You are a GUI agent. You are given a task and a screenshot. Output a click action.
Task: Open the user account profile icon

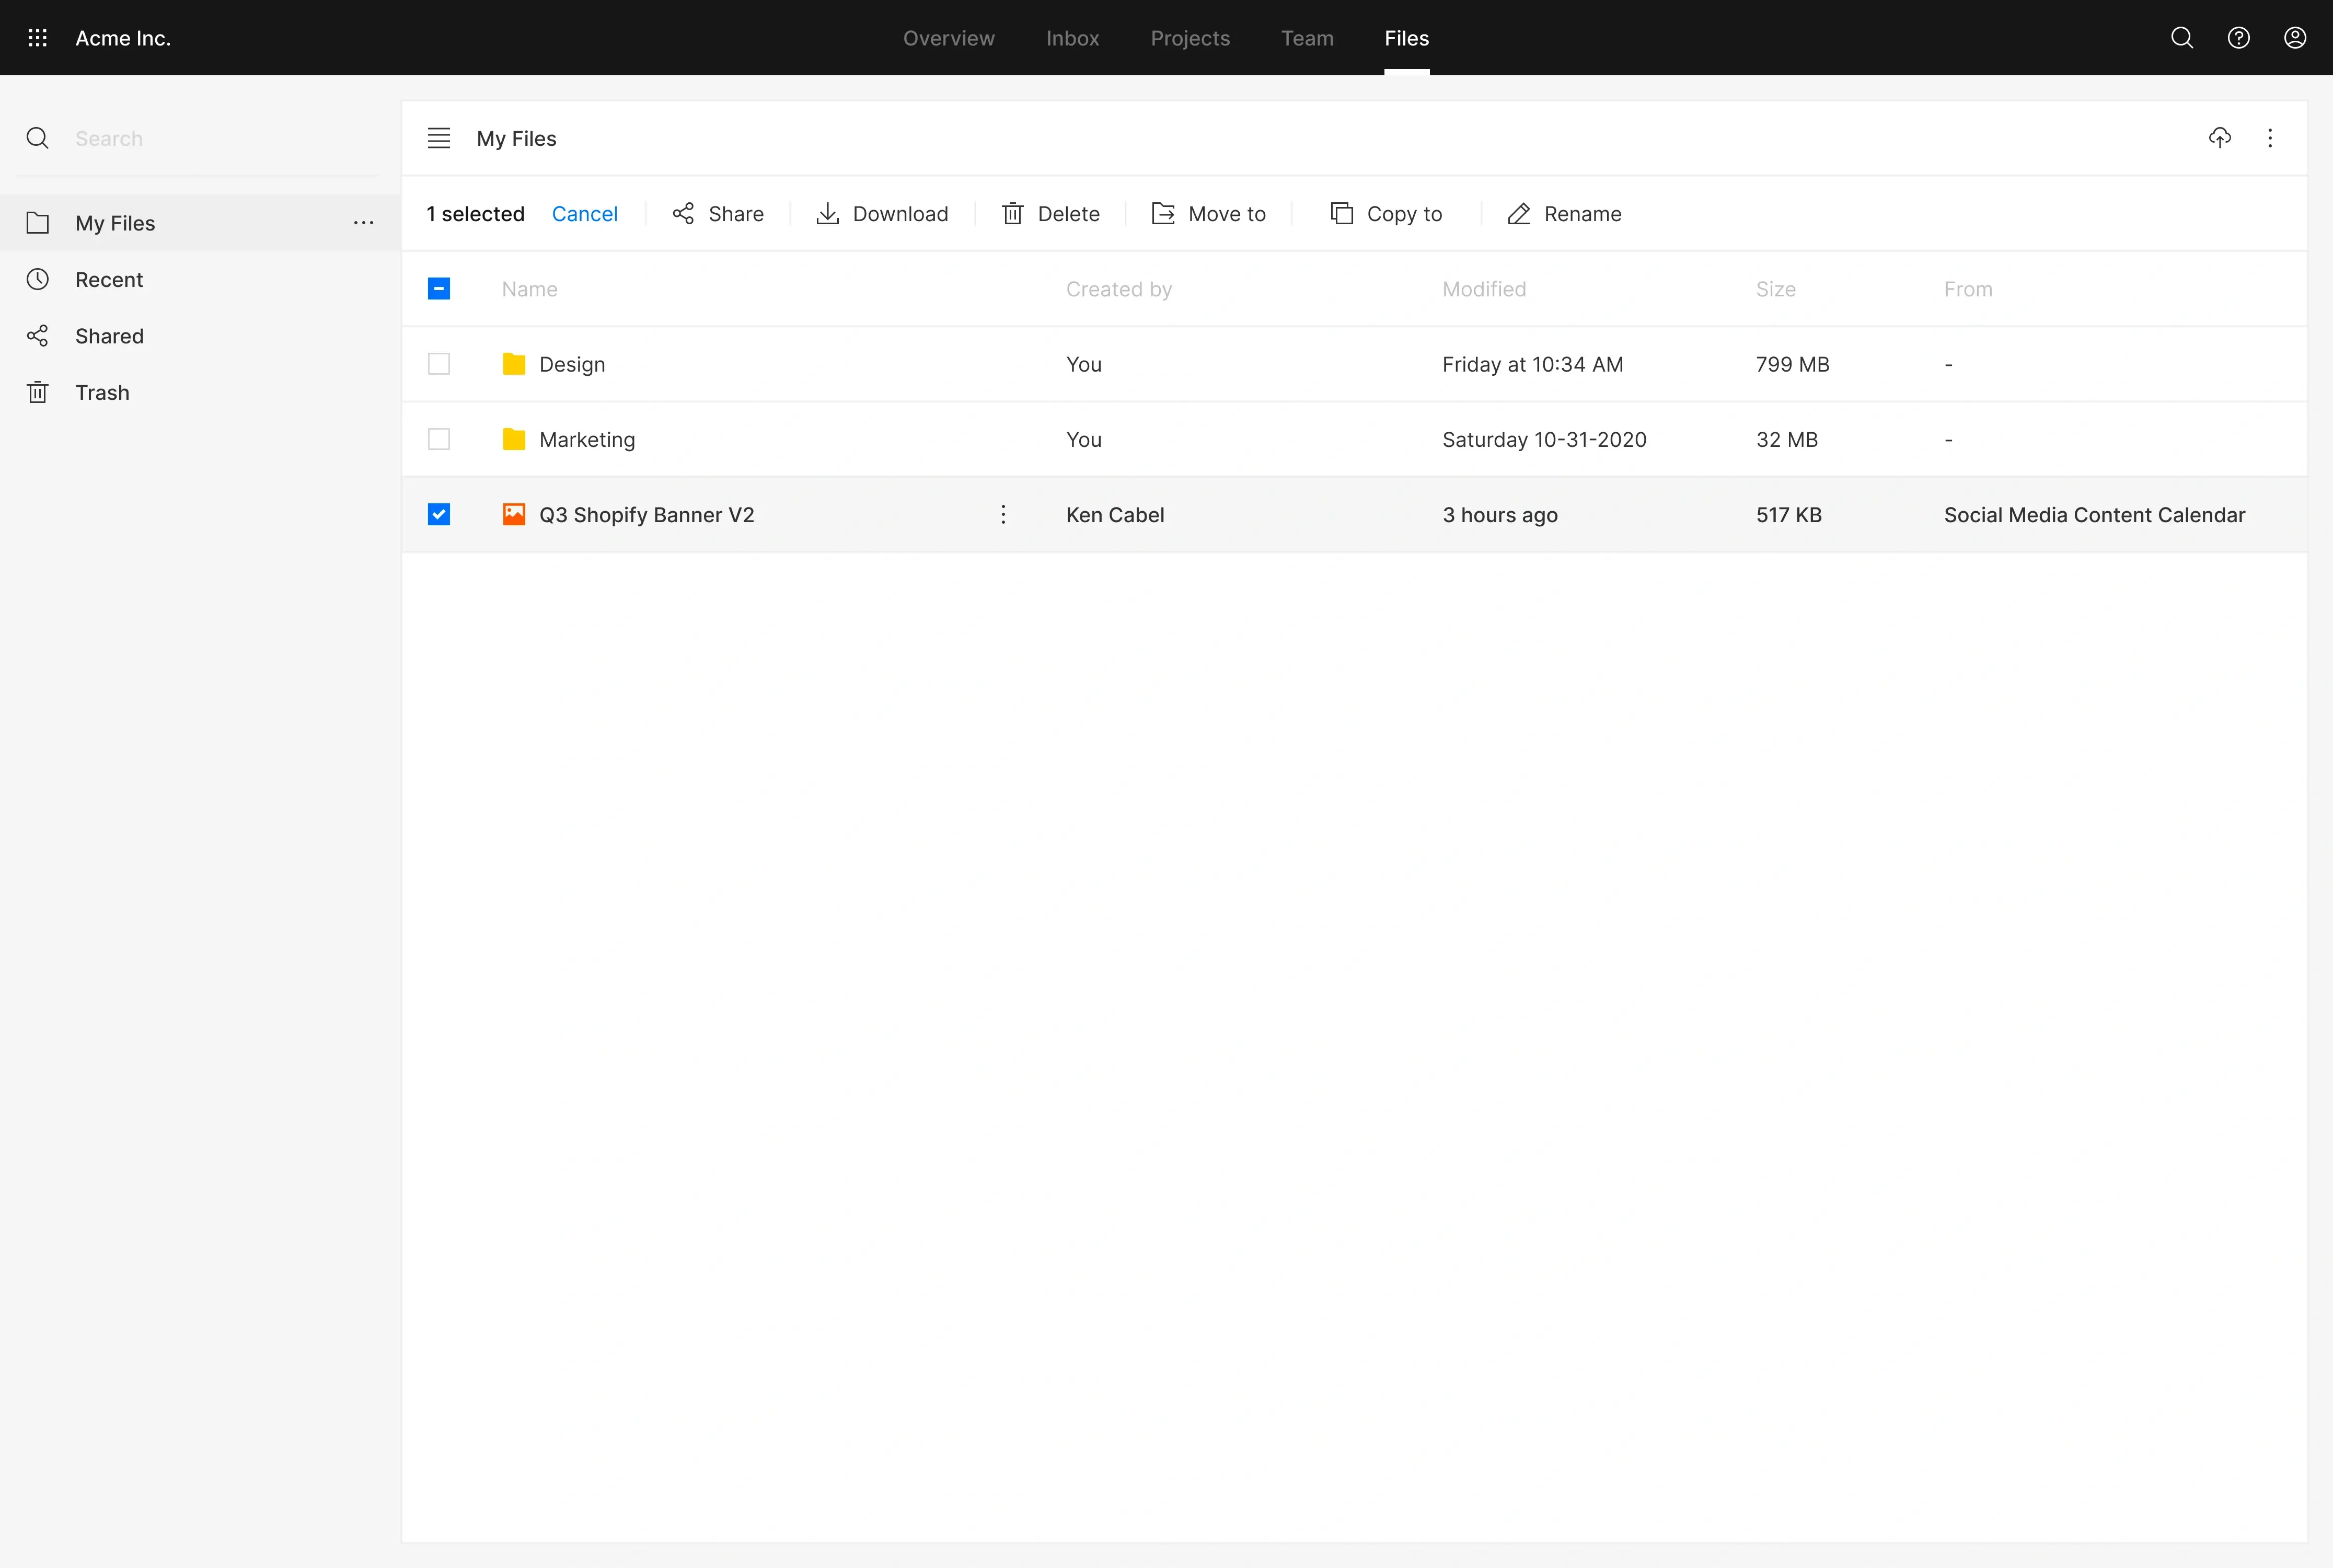tap(2295, 38)
